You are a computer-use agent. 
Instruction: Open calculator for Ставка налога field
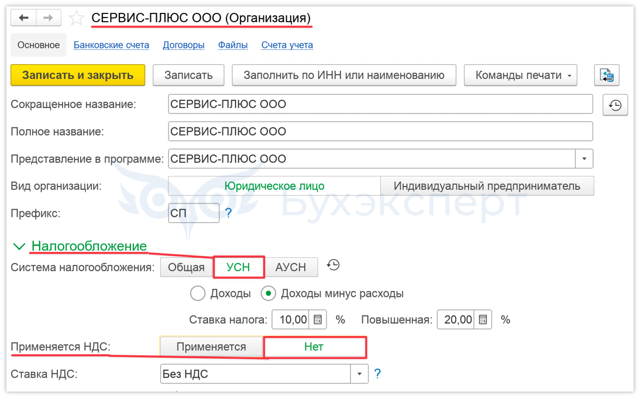tap(318, 319)
